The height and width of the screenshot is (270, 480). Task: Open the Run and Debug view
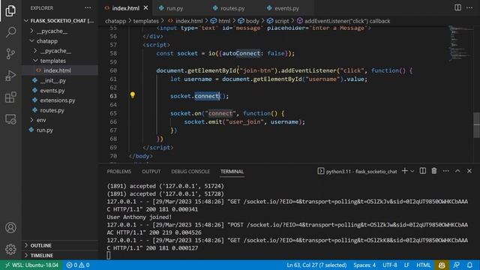click(10, 76)
